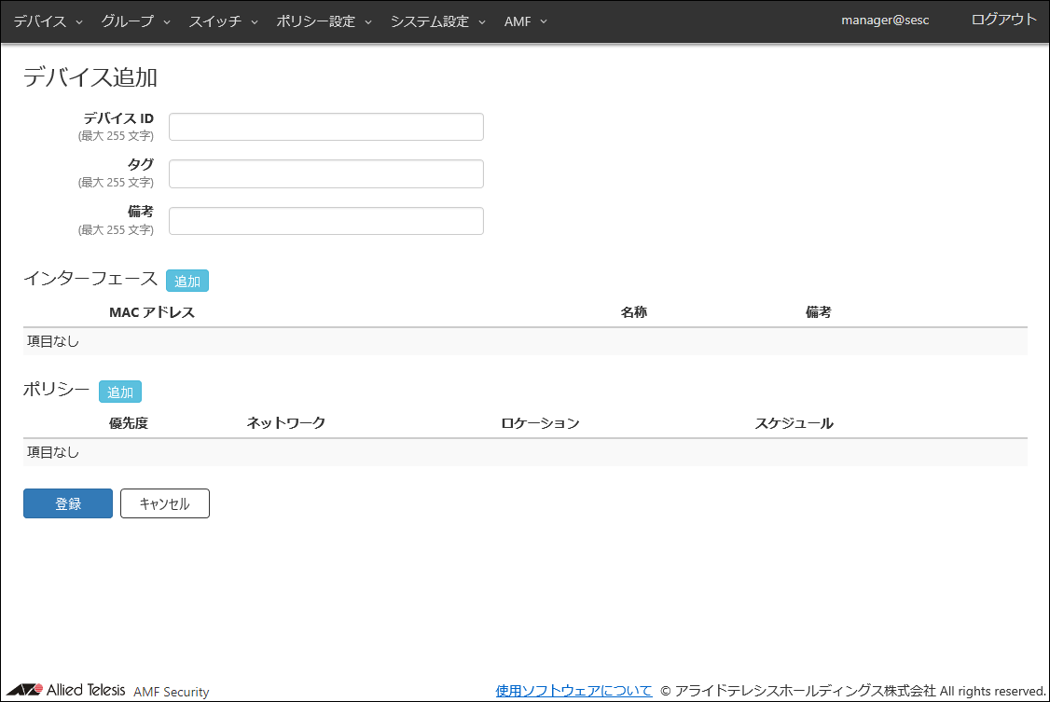Open the システム設定 menu
This screenshot has height=702, width=1050.
(x=437, y=21)
